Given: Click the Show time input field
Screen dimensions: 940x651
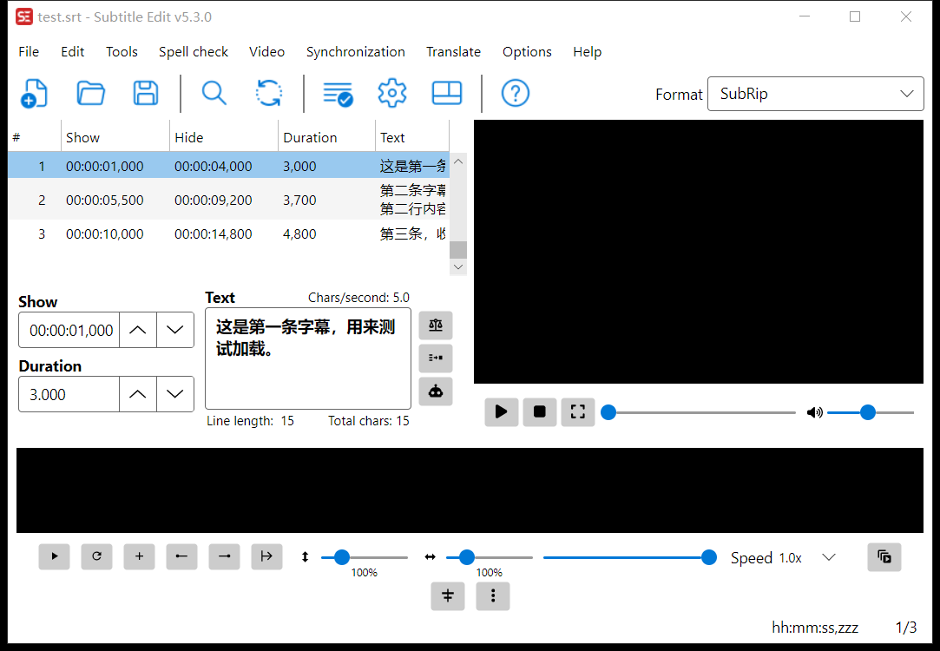Looking at the screenshot, I should (x=69, y=330).
